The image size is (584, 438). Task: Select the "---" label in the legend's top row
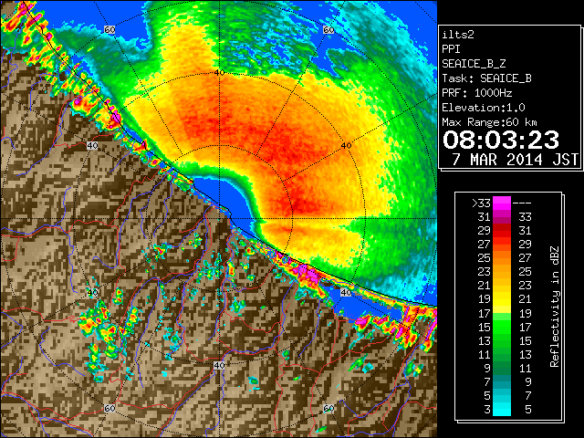coord(522,203)
